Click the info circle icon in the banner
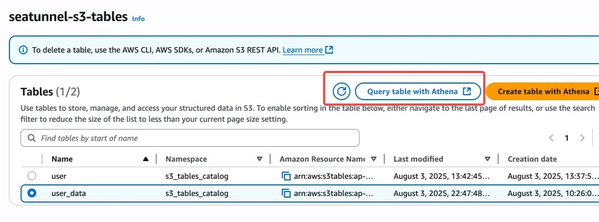This screenshot has width=599, height=222. coord(23,50)
